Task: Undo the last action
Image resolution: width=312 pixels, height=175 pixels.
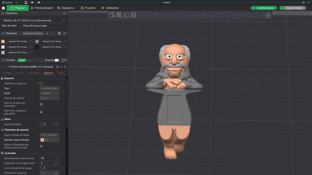Action: [32, 2]
